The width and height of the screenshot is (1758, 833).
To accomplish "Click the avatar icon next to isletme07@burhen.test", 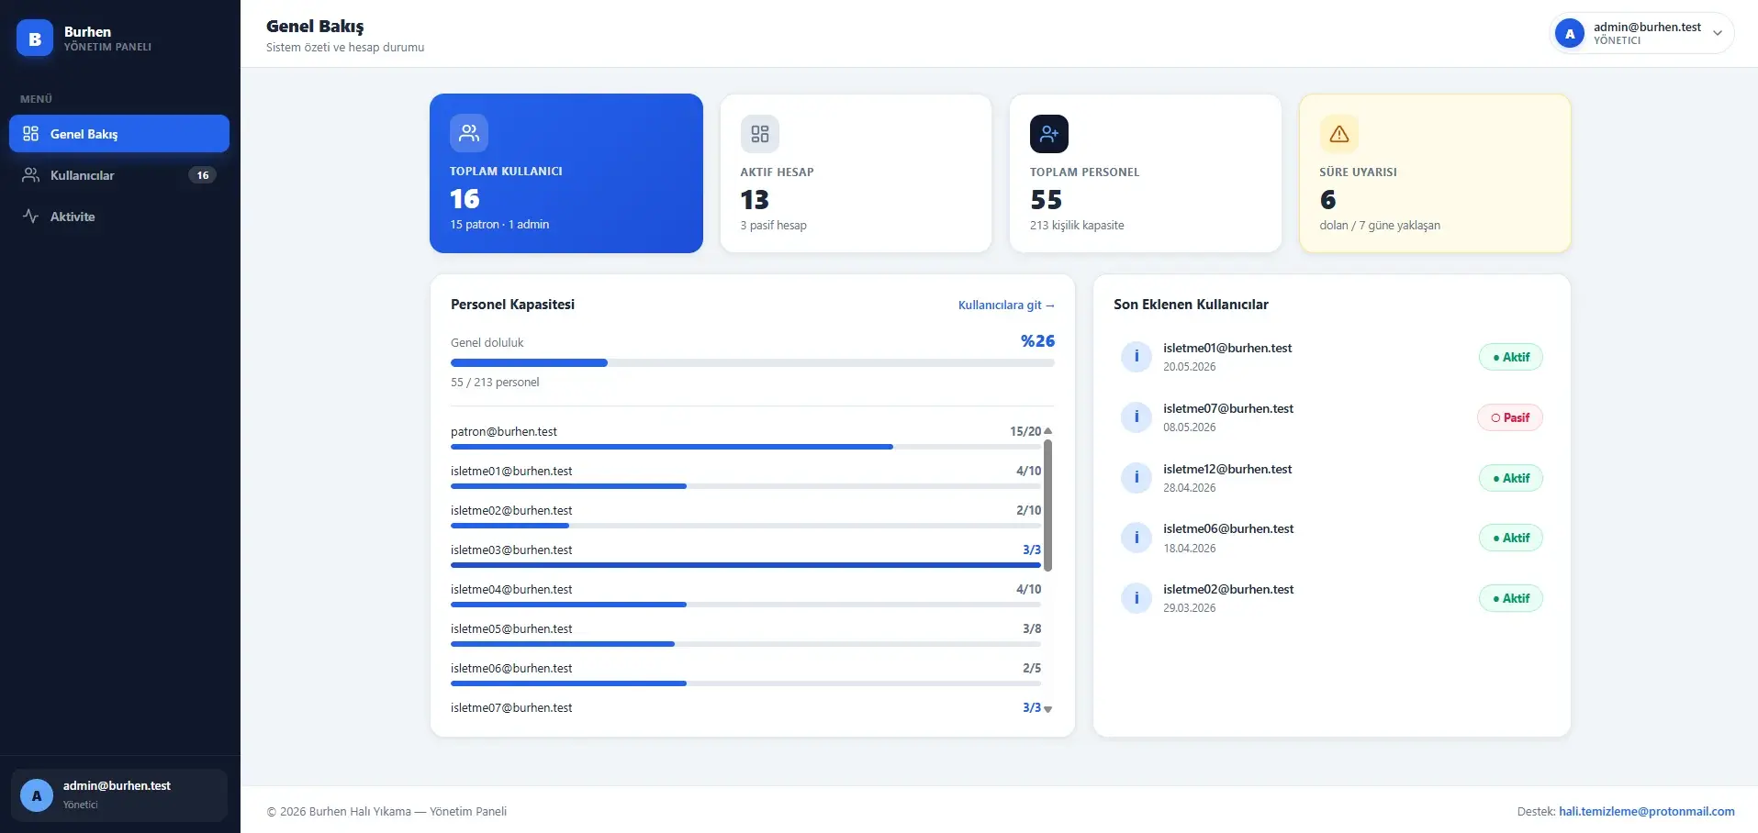I will pyautogui.click(x=1137, y=417).
